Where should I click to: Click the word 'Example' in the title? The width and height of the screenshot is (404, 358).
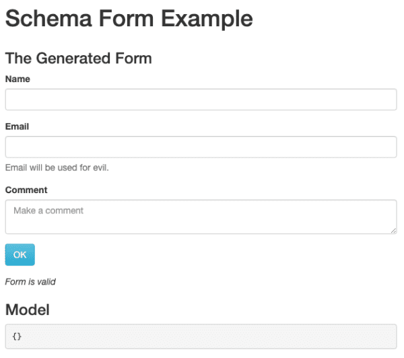[207, 19]
